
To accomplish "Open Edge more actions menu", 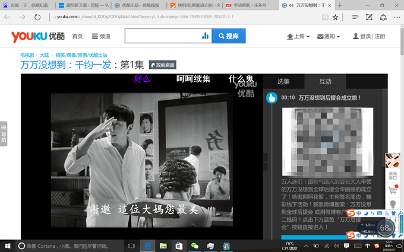I will (397, 17).
